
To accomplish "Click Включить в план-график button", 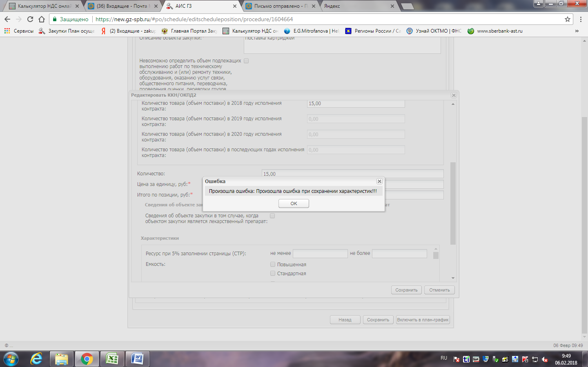I will point(423,320).
